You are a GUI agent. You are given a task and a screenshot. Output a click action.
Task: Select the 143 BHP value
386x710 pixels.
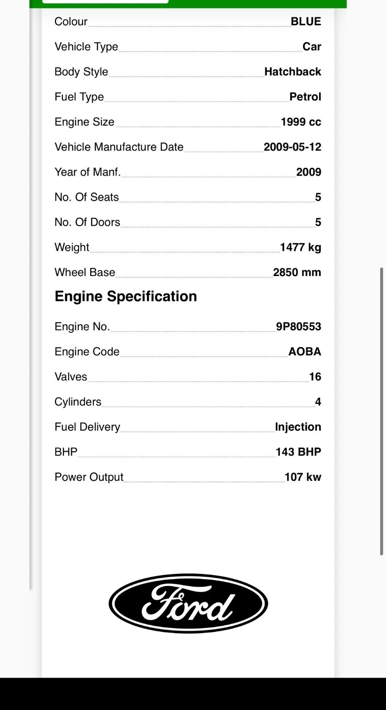[298, 452]
